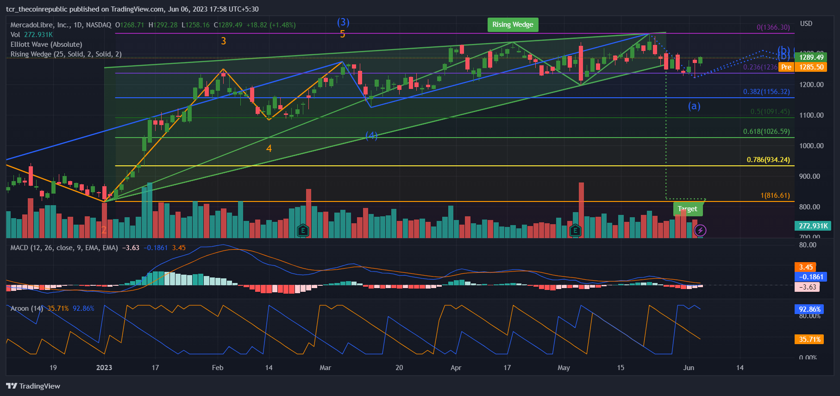Click the 'May' label on time axis
The image size is (840, 396).
pos(564,368)
